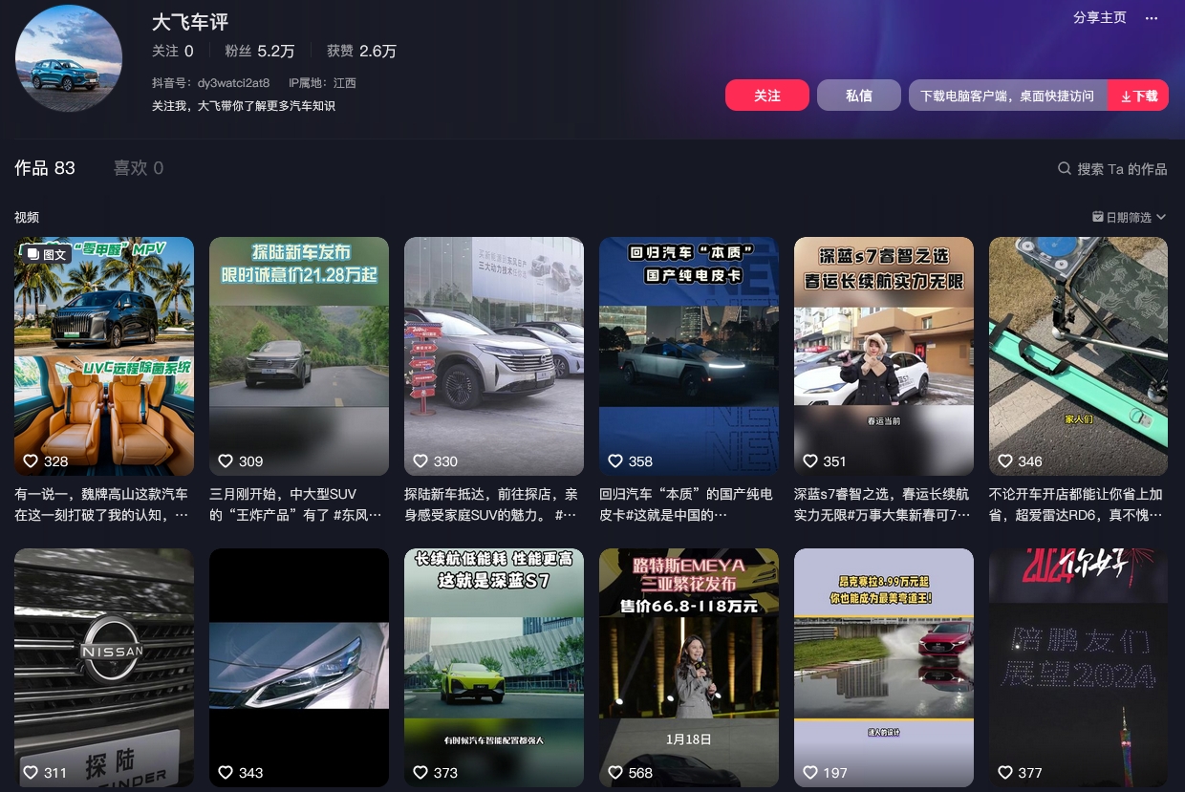Click the calendar icon beside 日期筛选
The image size is (1185, 792).
click(x=1098, y=217)
